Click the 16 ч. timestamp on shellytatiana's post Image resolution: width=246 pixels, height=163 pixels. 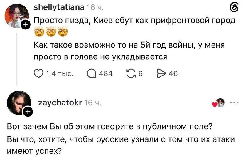[95, 7]
